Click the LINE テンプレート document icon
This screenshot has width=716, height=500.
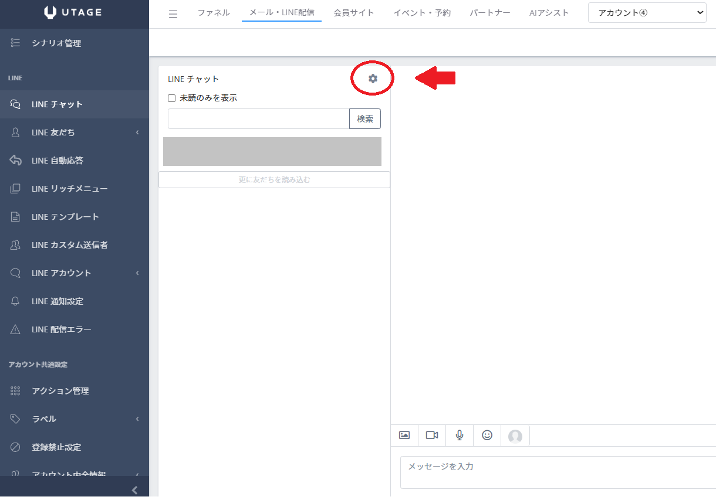[16, 217]
